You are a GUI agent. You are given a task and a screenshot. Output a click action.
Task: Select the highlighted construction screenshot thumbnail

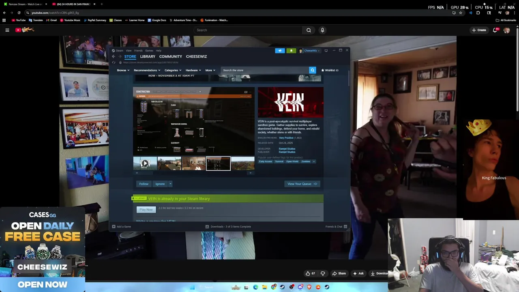pyautogui.click(x=218, y=163)
